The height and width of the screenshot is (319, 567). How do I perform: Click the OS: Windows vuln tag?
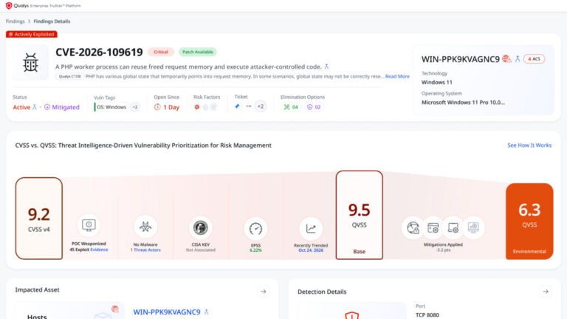[x=111, y=107]
